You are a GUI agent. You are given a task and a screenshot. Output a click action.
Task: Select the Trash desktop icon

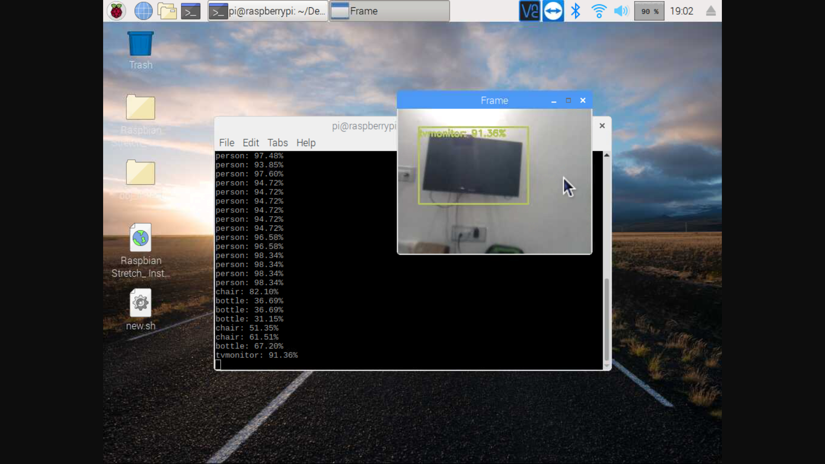click(x=141, y=50)
